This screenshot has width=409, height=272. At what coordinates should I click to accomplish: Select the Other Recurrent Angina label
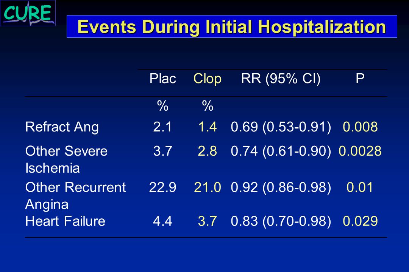tap(75, 196)
